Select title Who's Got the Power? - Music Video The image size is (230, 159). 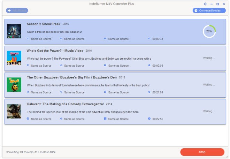click(55, 51)
